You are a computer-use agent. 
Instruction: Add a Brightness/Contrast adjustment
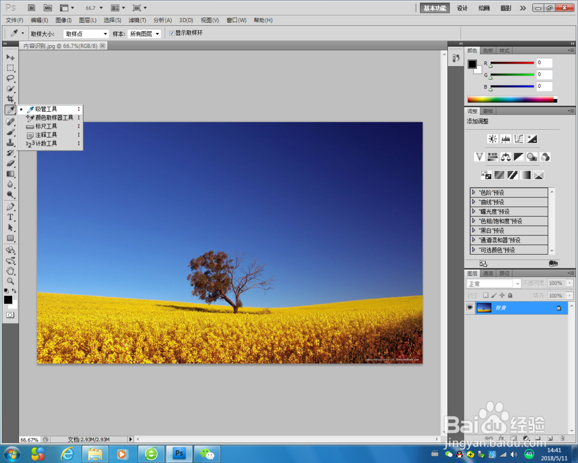(492, 139)
